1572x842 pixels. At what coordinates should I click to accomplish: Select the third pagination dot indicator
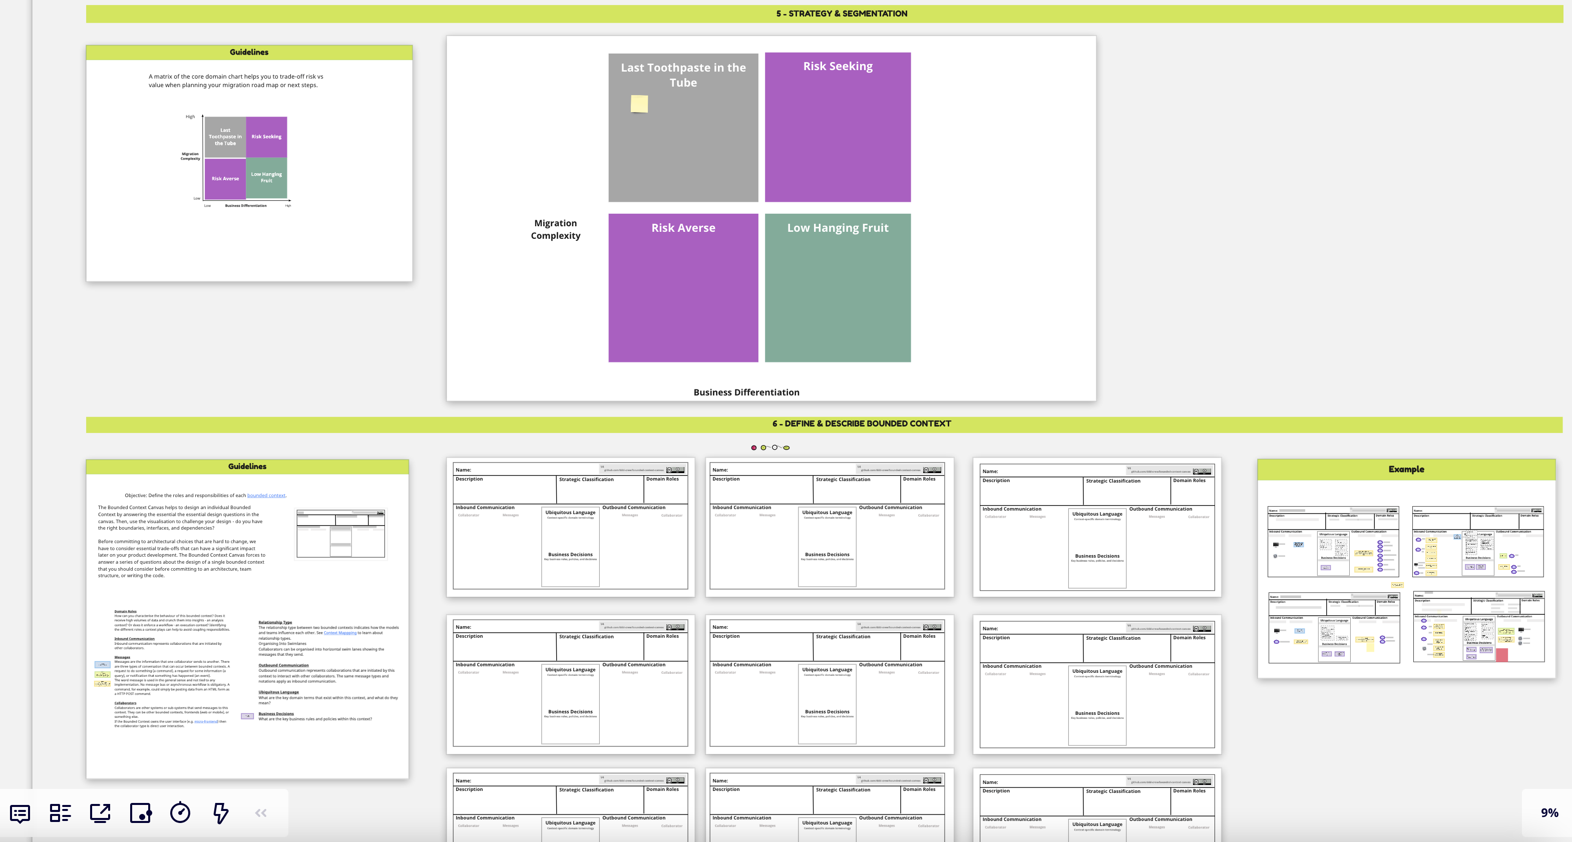pos(773,447)
